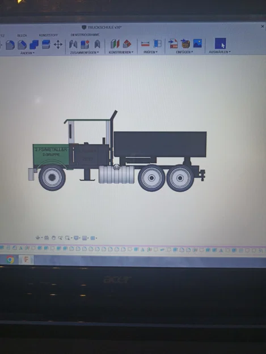Viewport: 266px width, 354px height.
Task: Open the DIENSTPROGRAMME tab
Action: [x=85, y=35]
